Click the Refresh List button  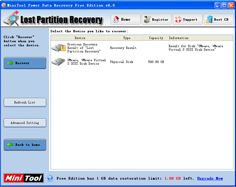25,102
